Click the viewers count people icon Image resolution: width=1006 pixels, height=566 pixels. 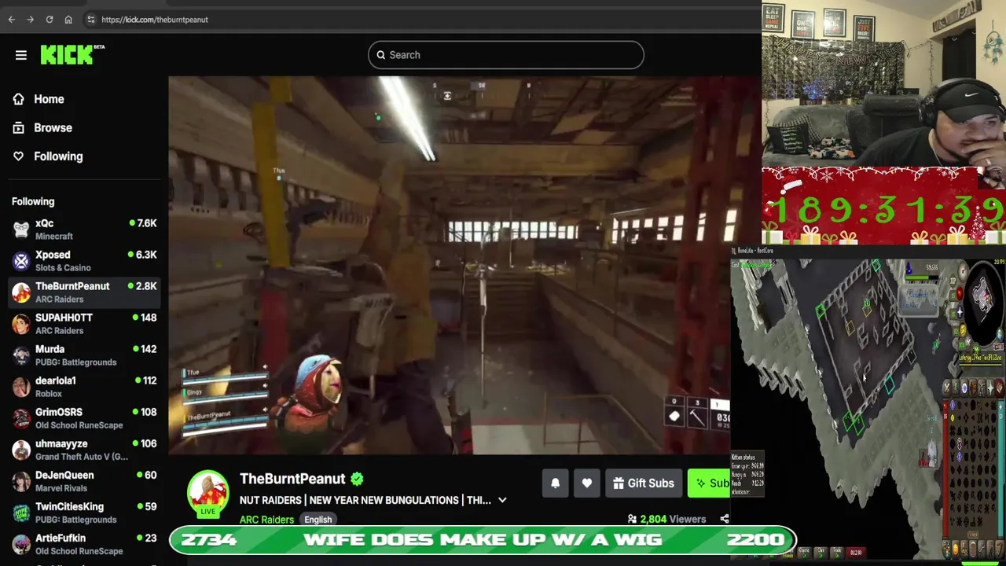point(632,519)
